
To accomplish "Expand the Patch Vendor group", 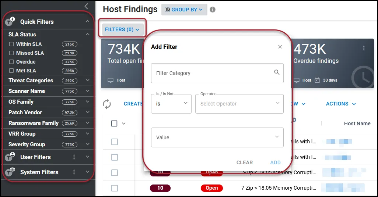I will click(x=88, y=112).
